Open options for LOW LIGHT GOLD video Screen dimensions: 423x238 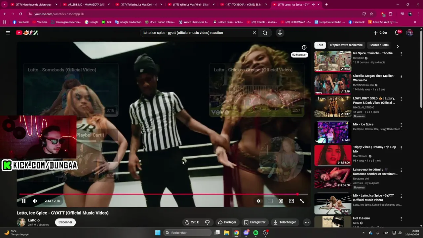click(x=401, y=99)
